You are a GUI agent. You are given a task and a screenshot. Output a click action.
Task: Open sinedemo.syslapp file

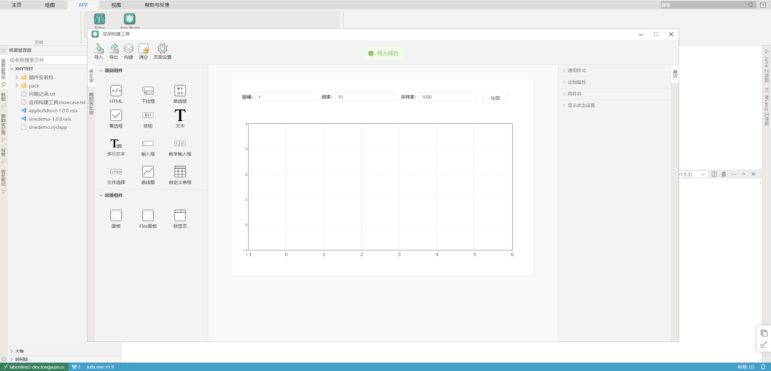point(48,127)
